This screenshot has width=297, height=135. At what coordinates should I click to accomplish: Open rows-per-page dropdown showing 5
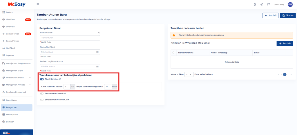pyautogui.click(x=189, y=75)
